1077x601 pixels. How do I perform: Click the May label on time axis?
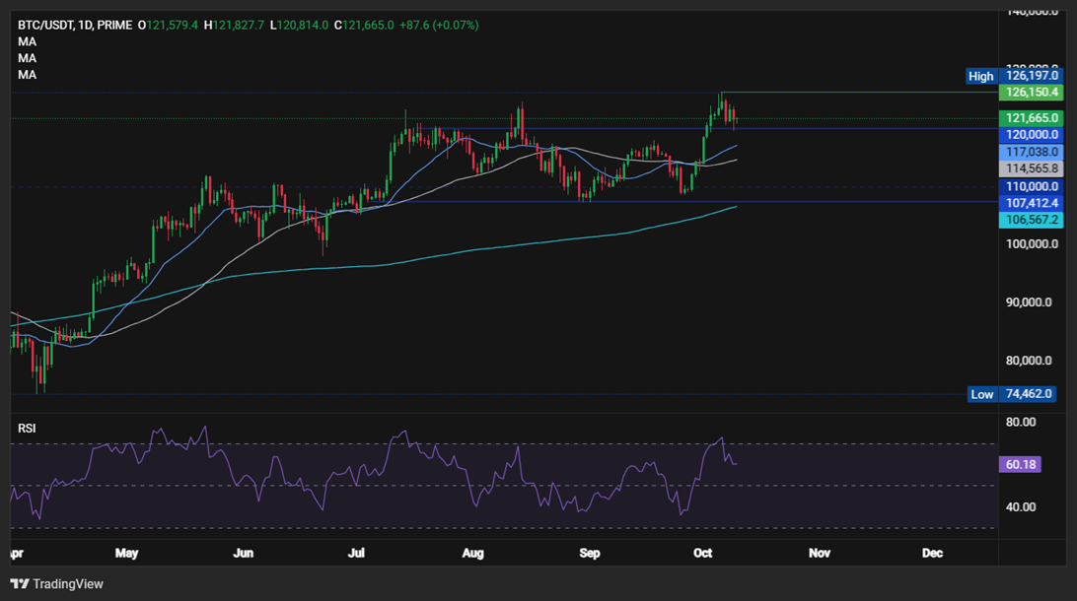pos(126,553)
